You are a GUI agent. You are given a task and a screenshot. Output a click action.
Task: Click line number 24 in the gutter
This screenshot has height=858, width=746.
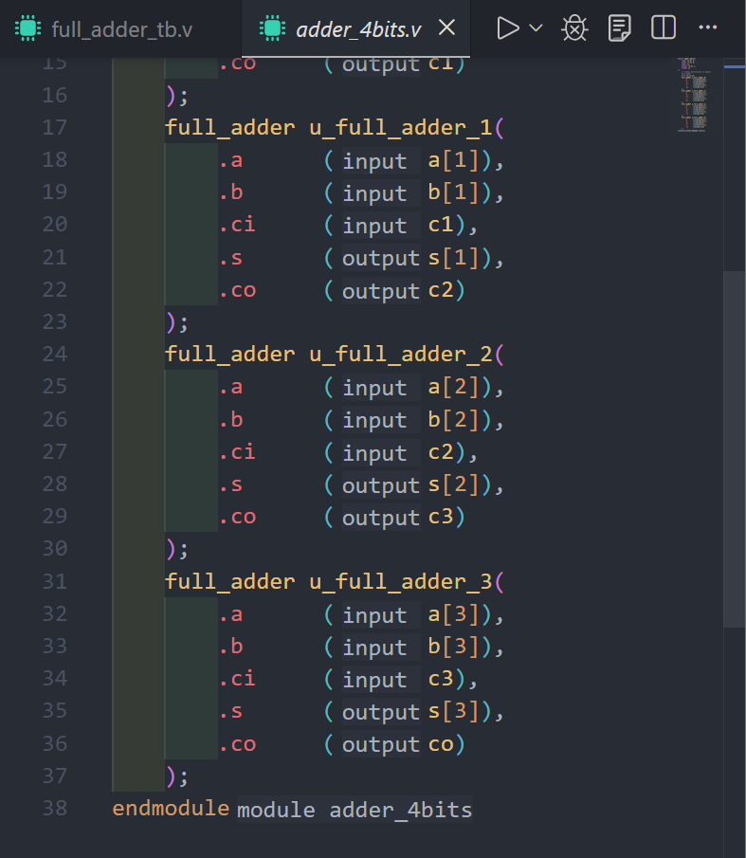[x=55, y=355]
